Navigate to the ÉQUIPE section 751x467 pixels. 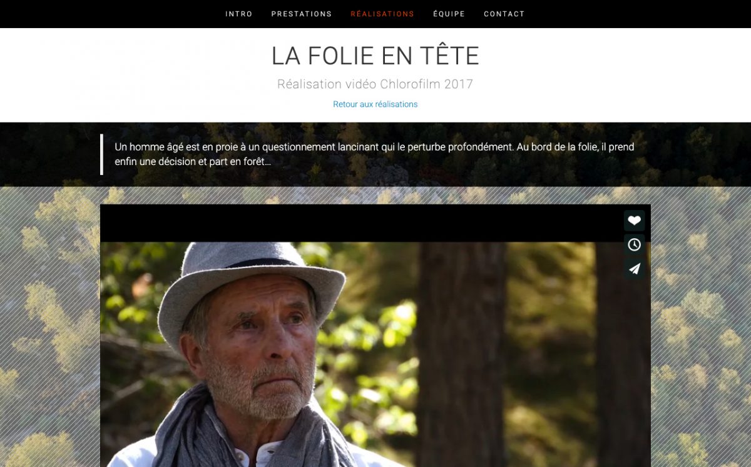pos(449,14)
